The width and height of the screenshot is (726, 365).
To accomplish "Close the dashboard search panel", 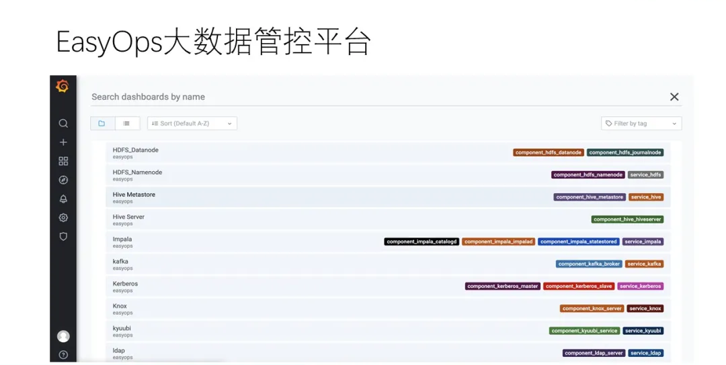I will coord(674,97).
